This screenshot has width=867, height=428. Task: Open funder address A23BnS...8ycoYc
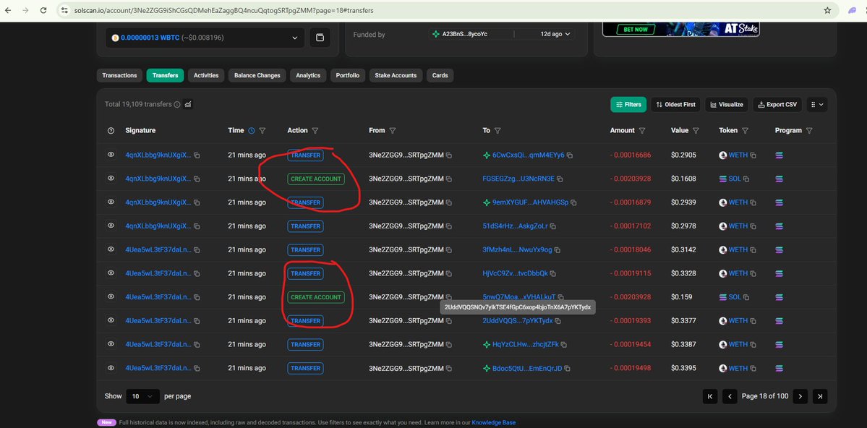pos(464,34)
